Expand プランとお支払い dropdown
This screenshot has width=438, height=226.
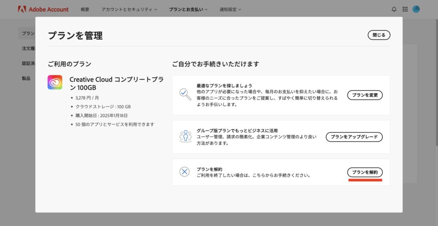tap(188, 9)
